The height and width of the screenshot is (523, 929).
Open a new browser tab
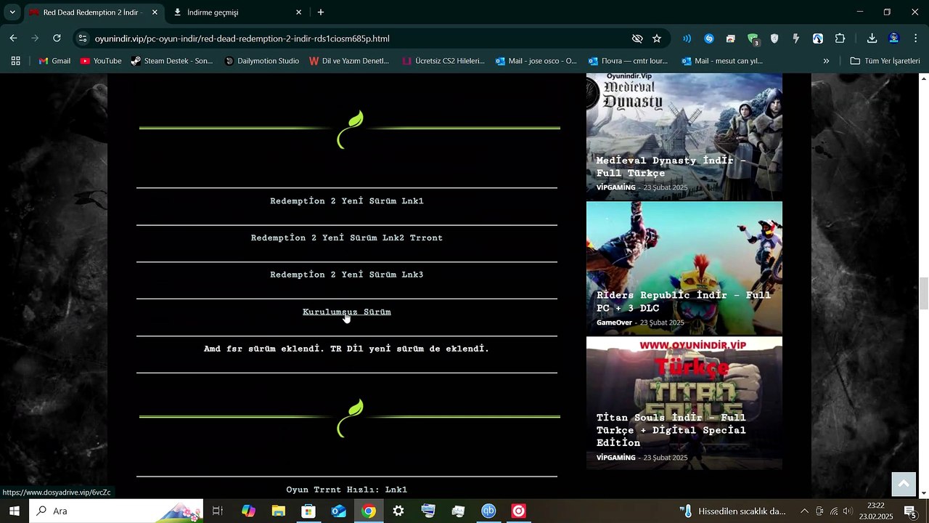click(x=321, y=12)
